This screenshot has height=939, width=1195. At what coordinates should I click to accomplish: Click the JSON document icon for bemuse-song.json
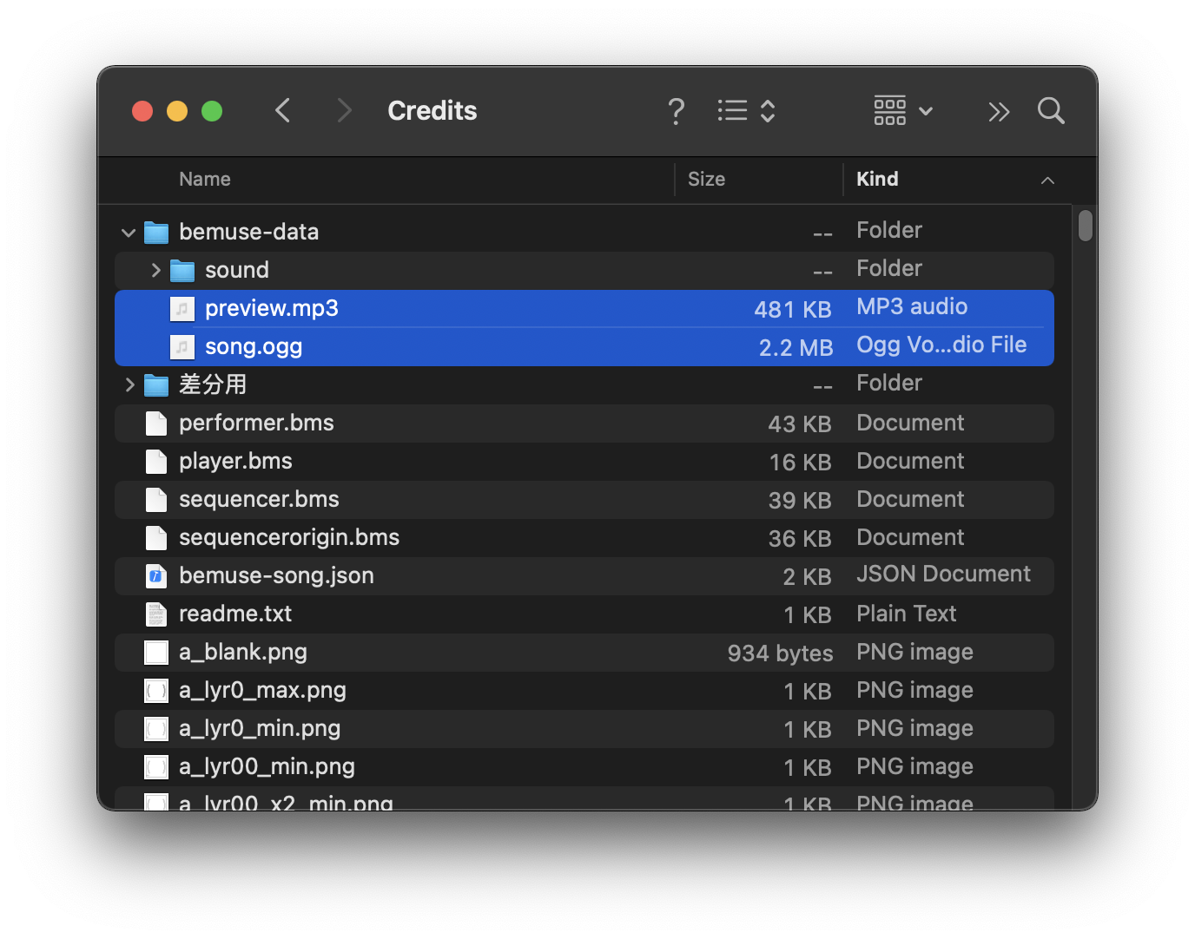pos(155,575)
